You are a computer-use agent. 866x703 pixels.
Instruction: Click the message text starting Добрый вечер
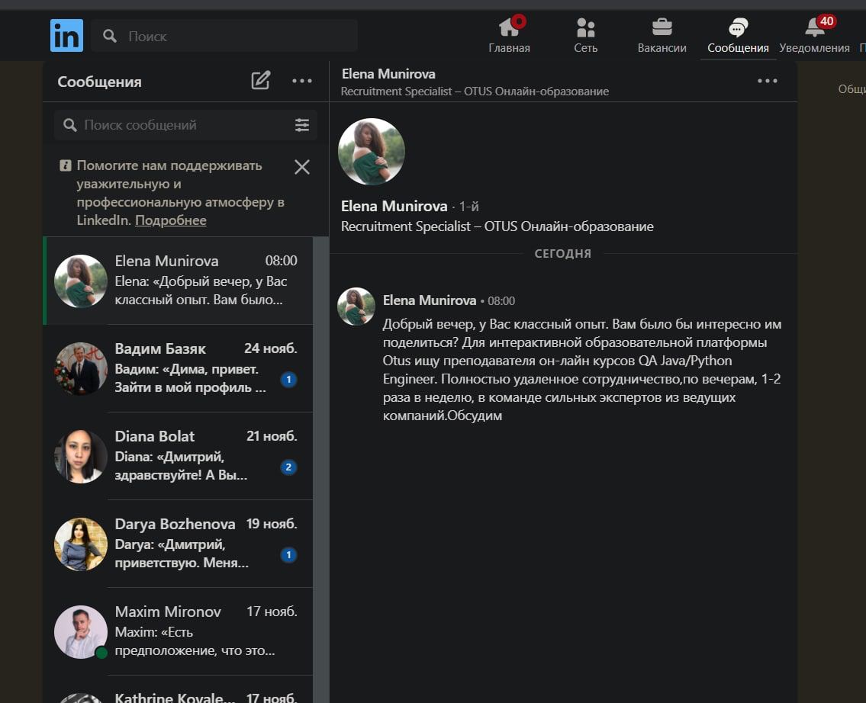(582, 370)
